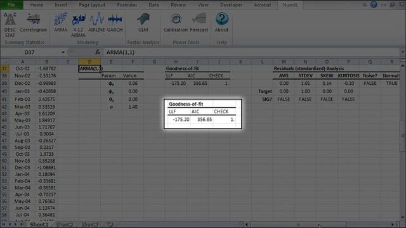Image resolution: width=406 pixels, height=228 pixels.
Task: Select the Oct-02 date cell
Action: click(23, 68)
